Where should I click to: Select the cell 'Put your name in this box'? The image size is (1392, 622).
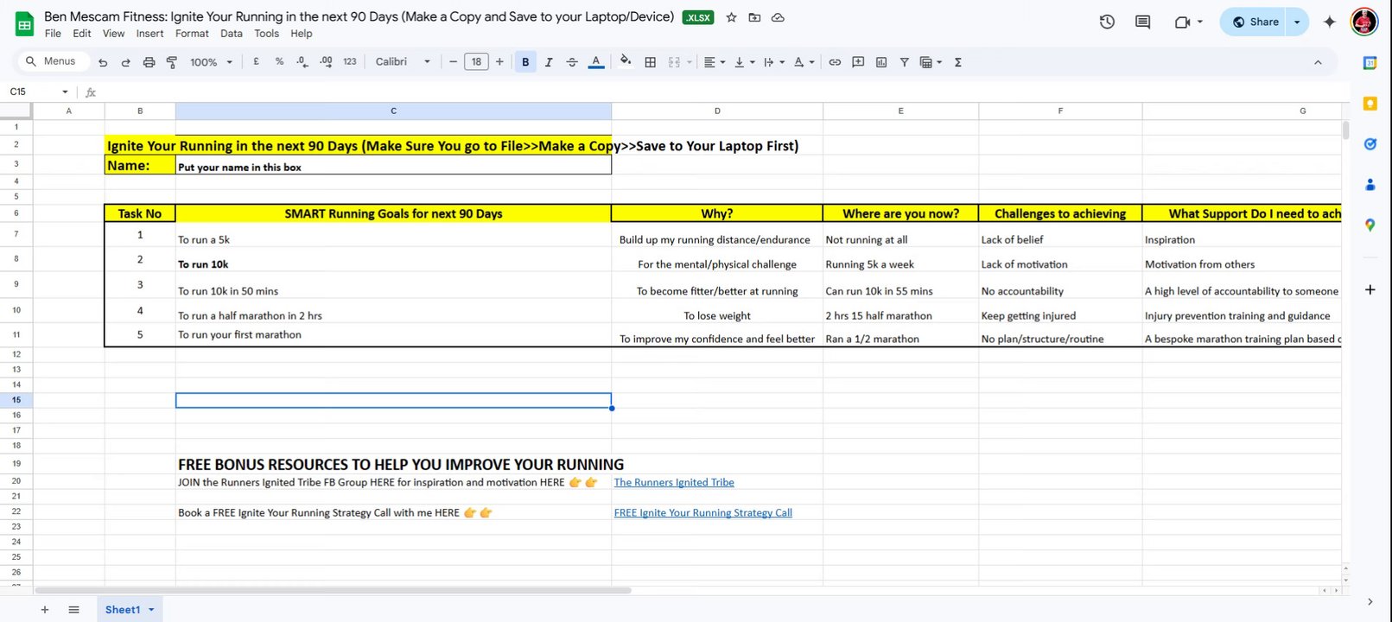click(x=393, y=166)
